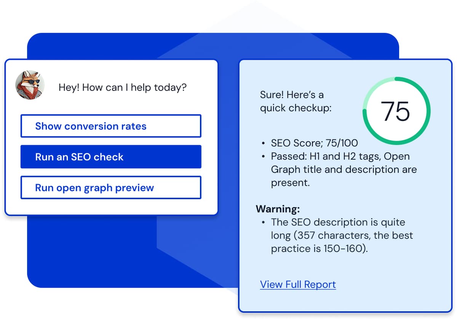The width and height of the screenshot is (457, 320).
Task: Open the View Full Report link
Action: tap(298, 285)
